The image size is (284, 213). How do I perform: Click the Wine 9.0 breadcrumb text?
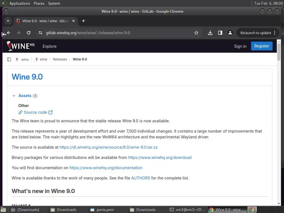point(80,59)
